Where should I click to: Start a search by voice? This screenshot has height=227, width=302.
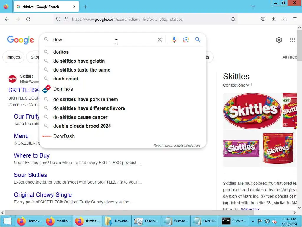[174, 40]
